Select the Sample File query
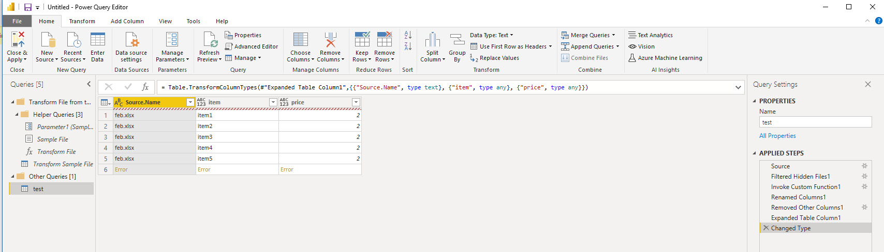The image size is (884, 252). pos(51,139)
